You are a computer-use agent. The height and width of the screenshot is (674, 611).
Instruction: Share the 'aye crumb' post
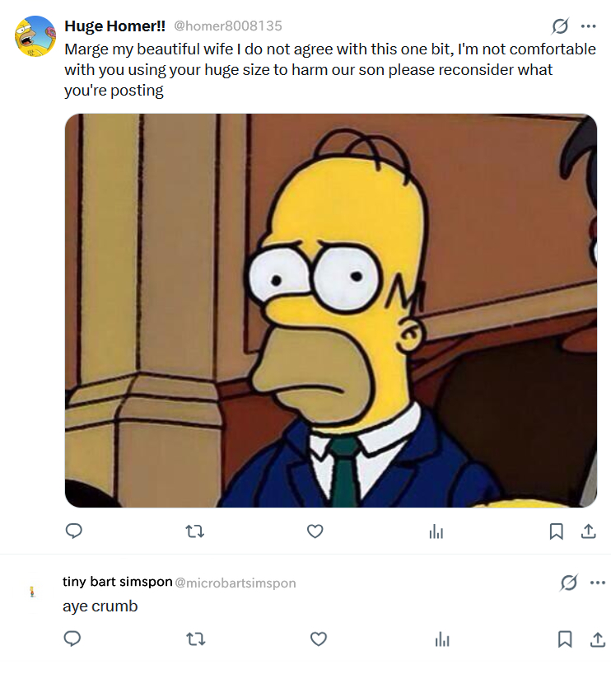click(596, 639)
